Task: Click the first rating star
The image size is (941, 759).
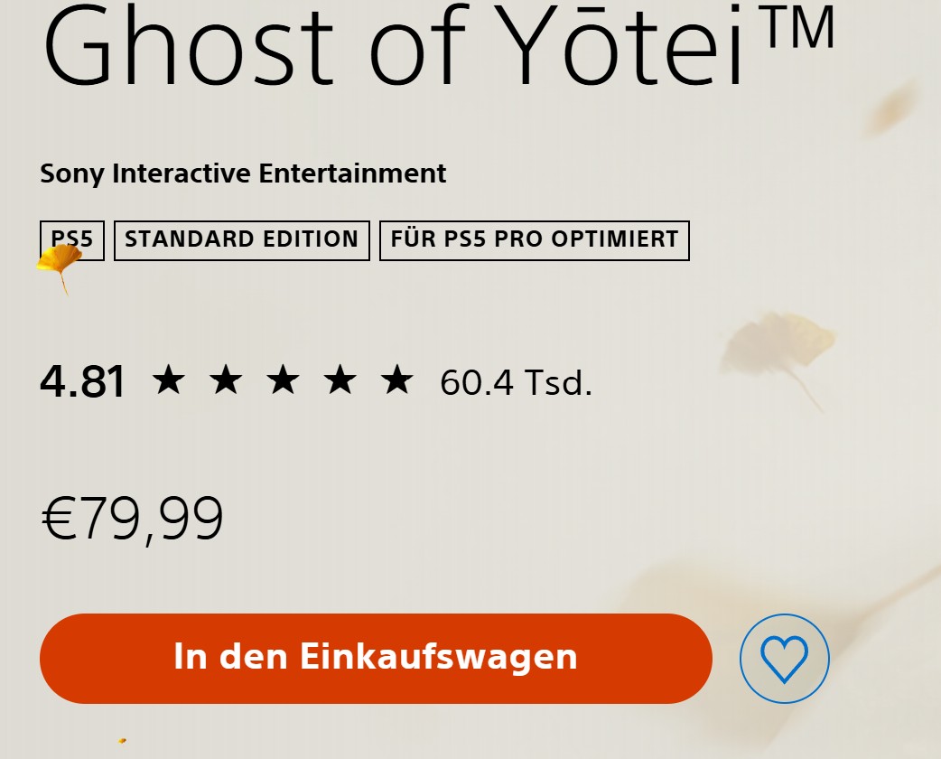Action: 168,380
